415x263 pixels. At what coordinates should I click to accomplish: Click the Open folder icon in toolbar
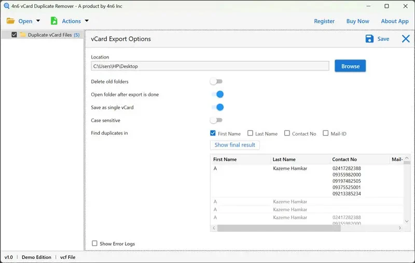click(x=10, y=21)
